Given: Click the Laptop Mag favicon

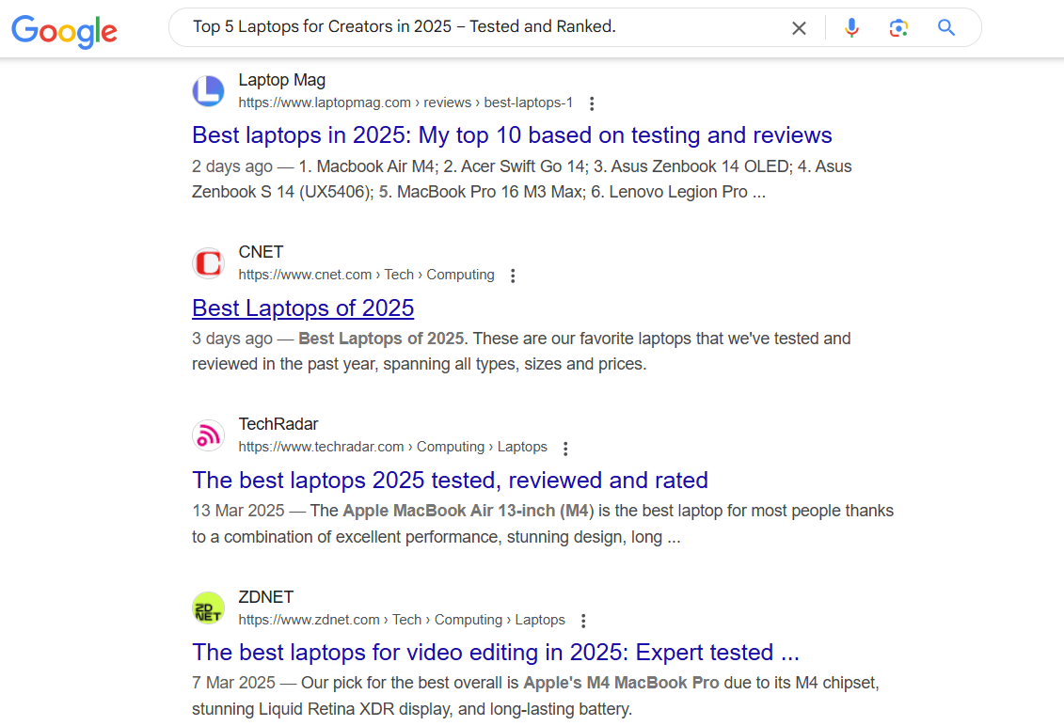Looking at the screenshot, I should point(208,91).
